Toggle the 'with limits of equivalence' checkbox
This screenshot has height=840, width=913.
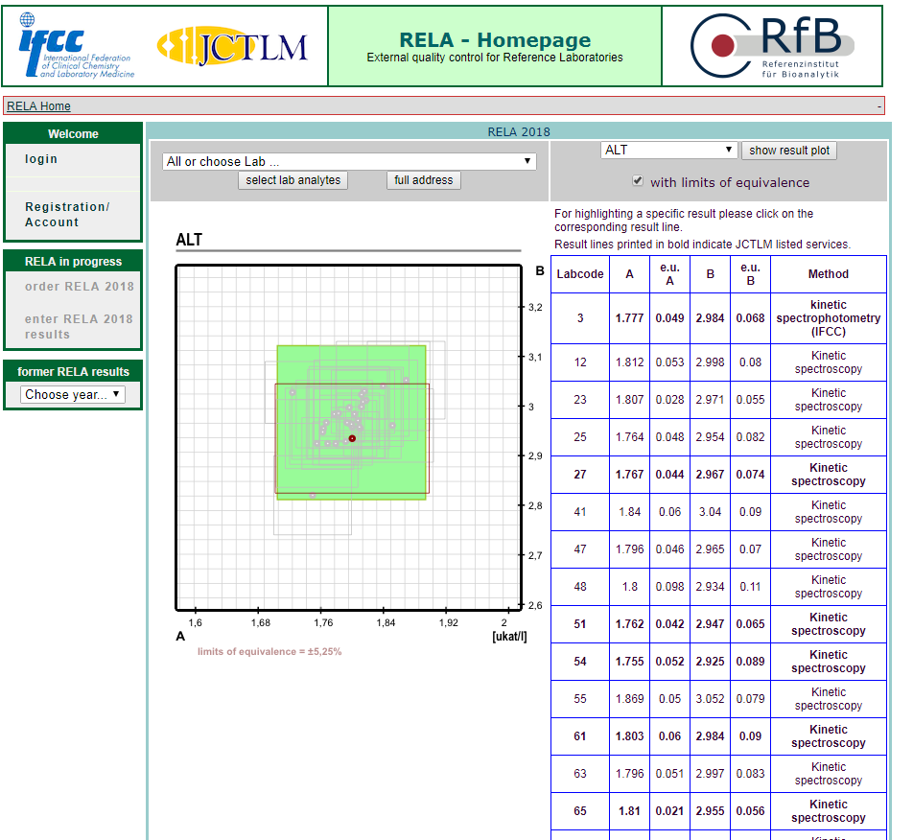tap(638, 181)
